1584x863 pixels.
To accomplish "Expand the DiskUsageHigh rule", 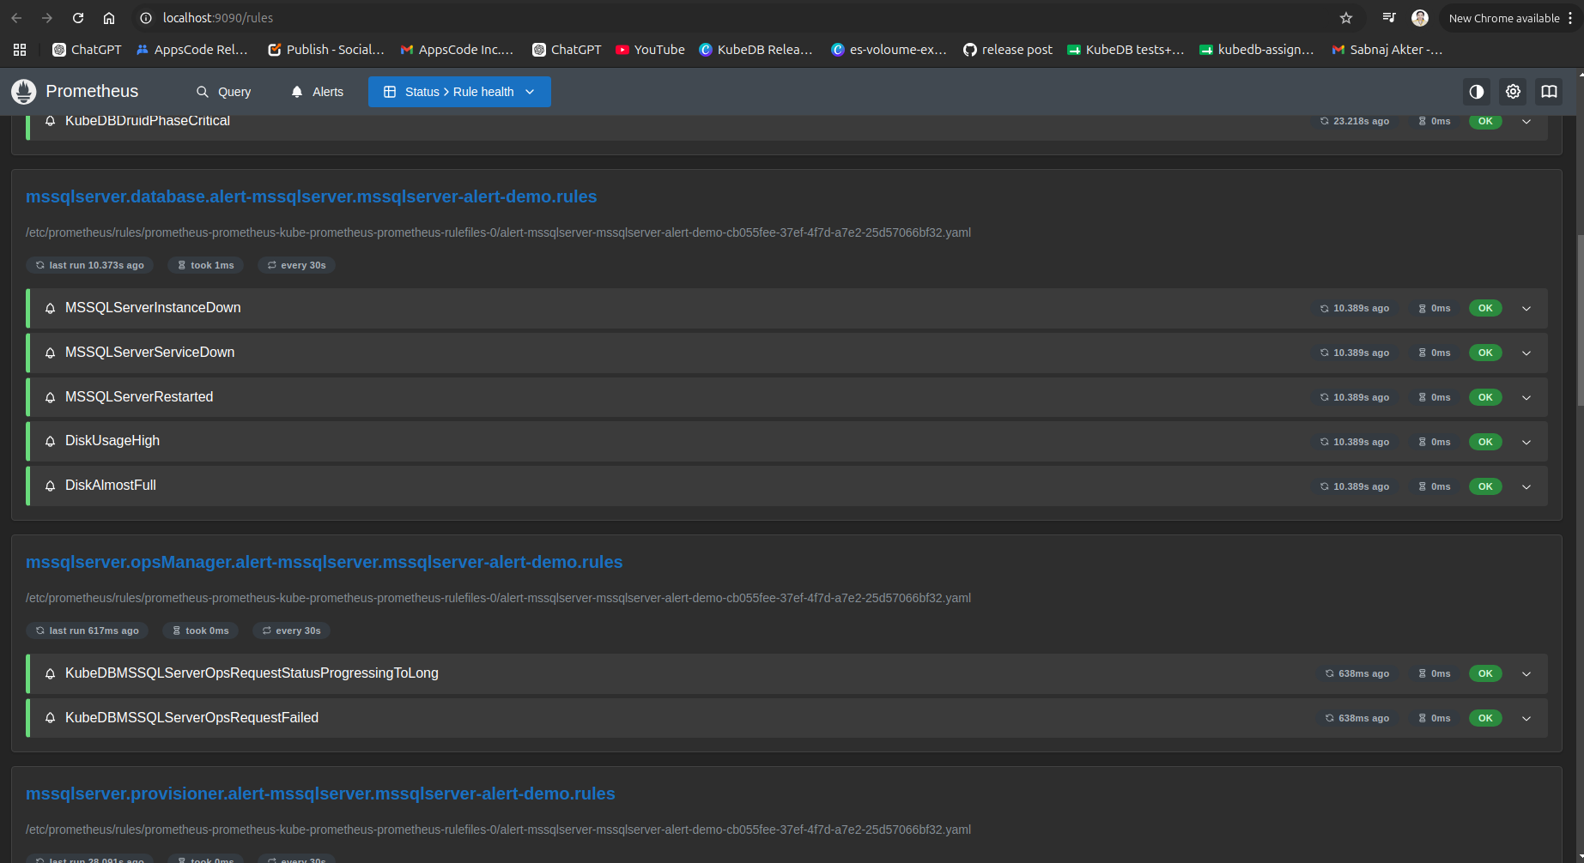I will (1526, 443).
